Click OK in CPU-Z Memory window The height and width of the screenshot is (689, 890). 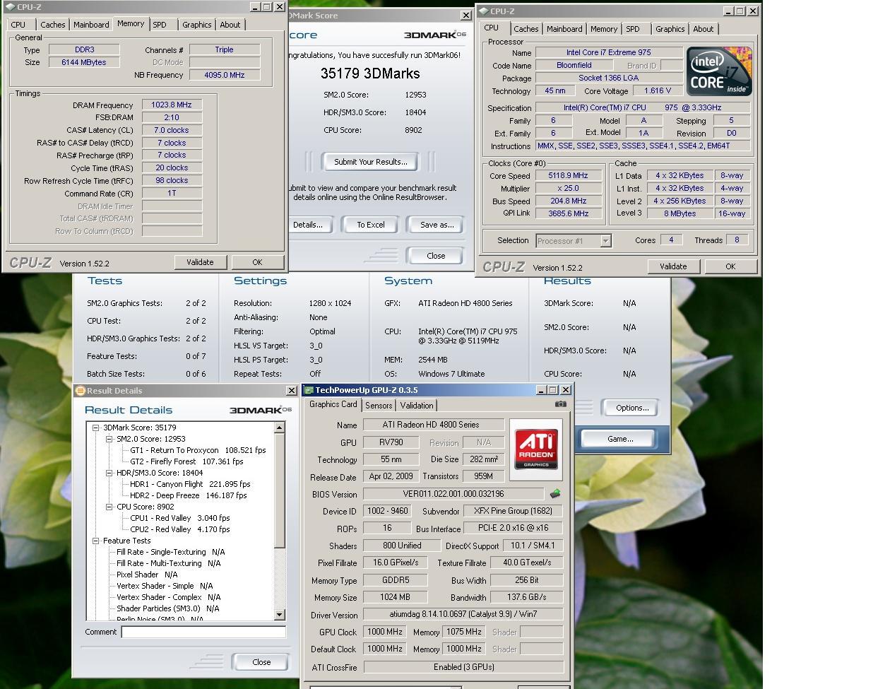point(257,262)
